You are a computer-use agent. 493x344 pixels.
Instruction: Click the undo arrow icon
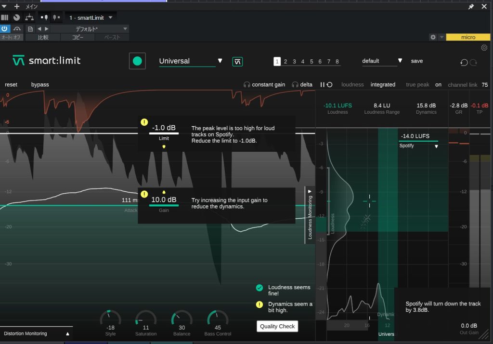pyautogui.click(x=464, y=62)
